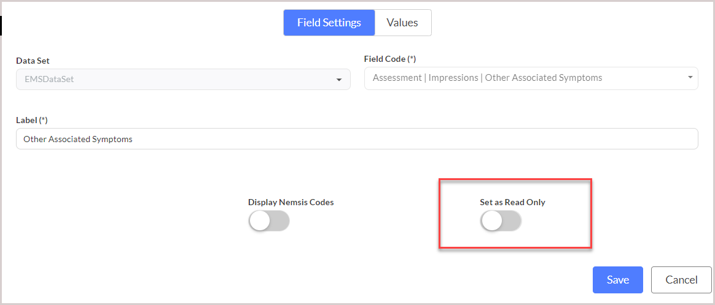Click the Display Nemsis Codes caption

291,202
